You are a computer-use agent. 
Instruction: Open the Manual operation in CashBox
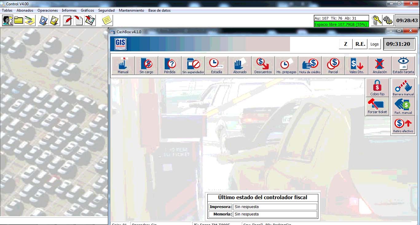[123, 65]
